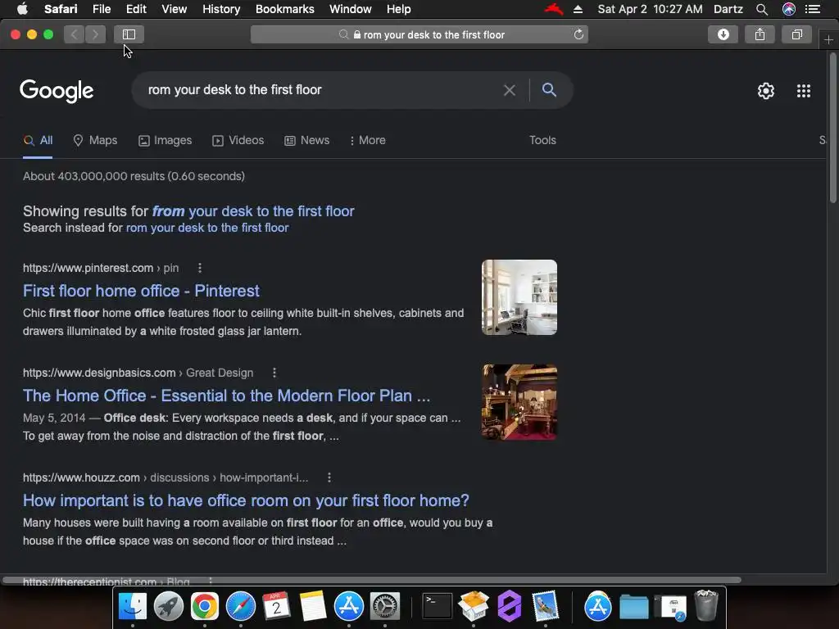Image resolution: width=839 pixels, height=629 pixels.
Task: Click the vertical page scrollbar
Action: [x=832, y=129]
